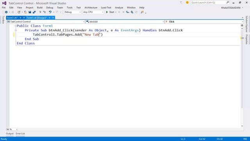This screenshot has height=141, width=250.
Task: Open the Build menu
Action: tap(40, 7)
